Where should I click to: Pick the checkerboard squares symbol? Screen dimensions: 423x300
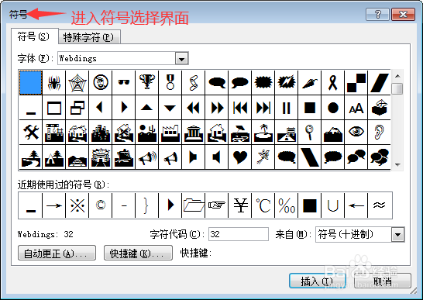[356, 83]
